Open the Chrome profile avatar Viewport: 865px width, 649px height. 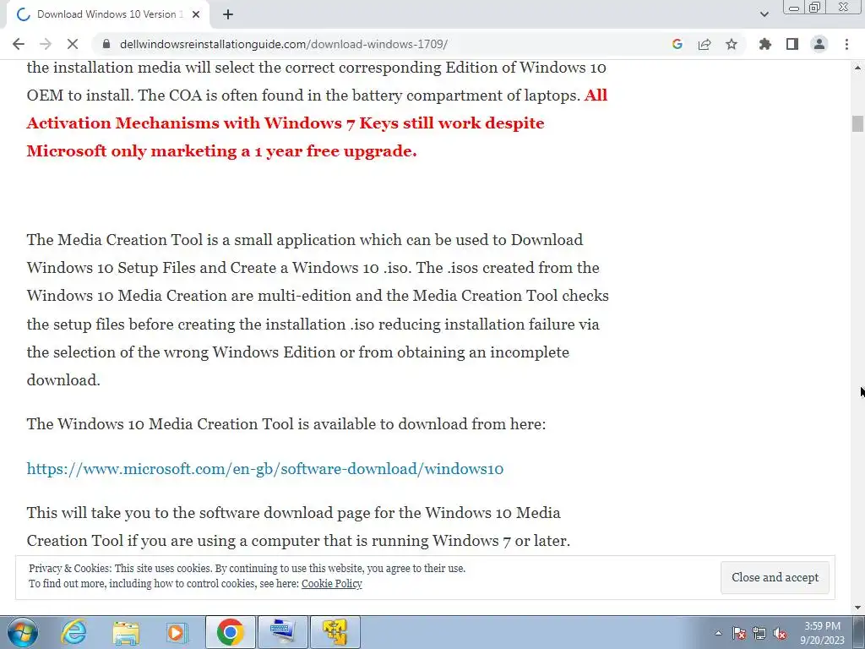pos(819,44)
